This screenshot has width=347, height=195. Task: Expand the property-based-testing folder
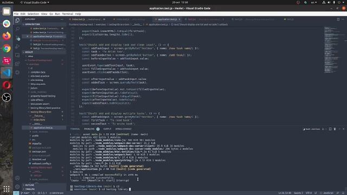[43, 96]
